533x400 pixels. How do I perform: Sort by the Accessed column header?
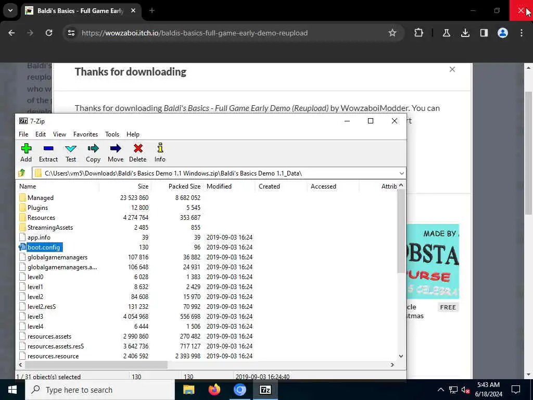(333, 186)
